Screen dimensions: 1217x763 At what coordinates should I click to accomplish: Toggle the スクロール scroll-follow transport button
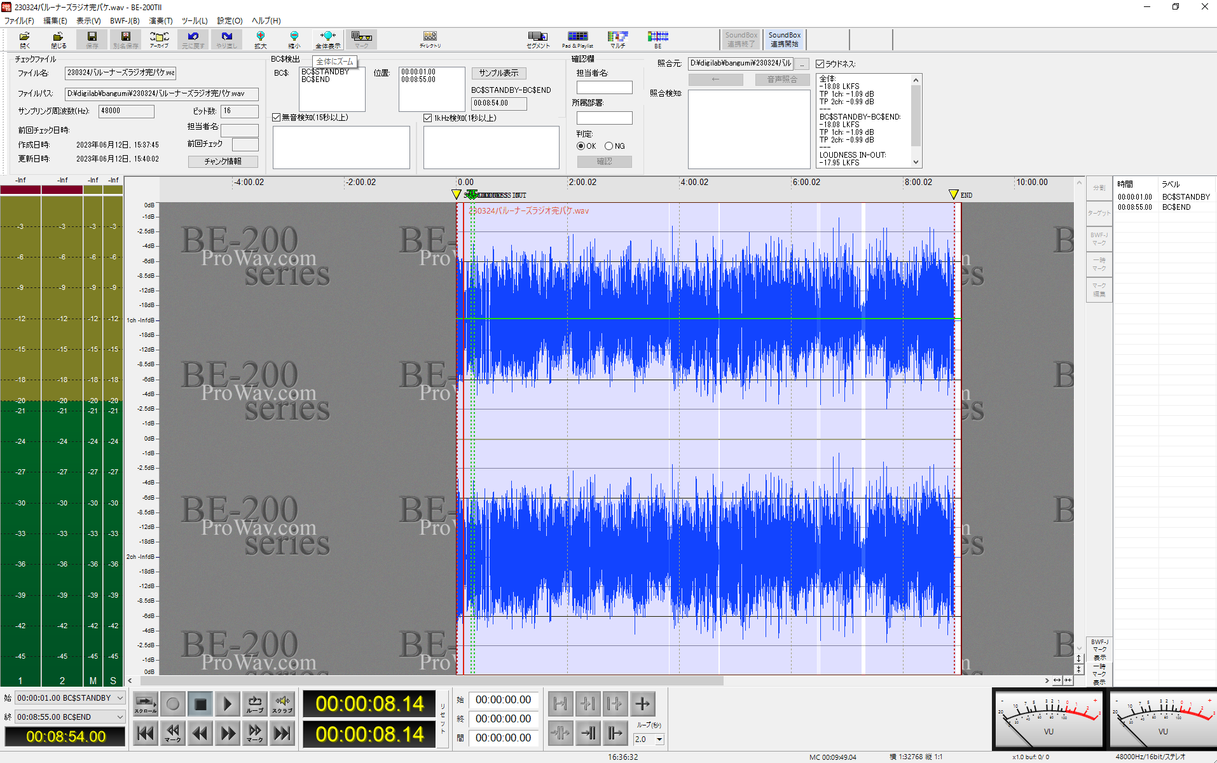pos(146,704)
